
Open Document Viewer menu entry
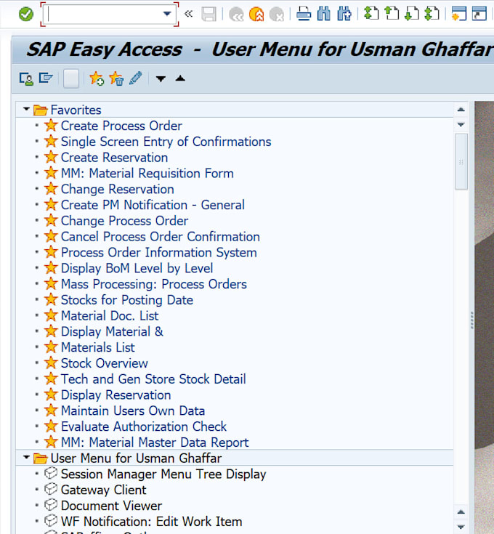[x=111, y=506]
